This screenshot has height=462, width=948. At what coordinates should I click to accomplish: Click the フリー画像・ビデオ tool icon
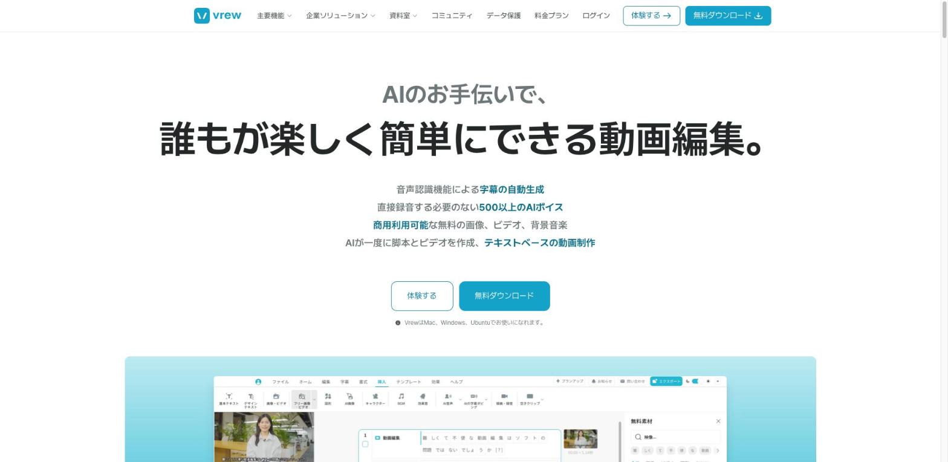302,397
